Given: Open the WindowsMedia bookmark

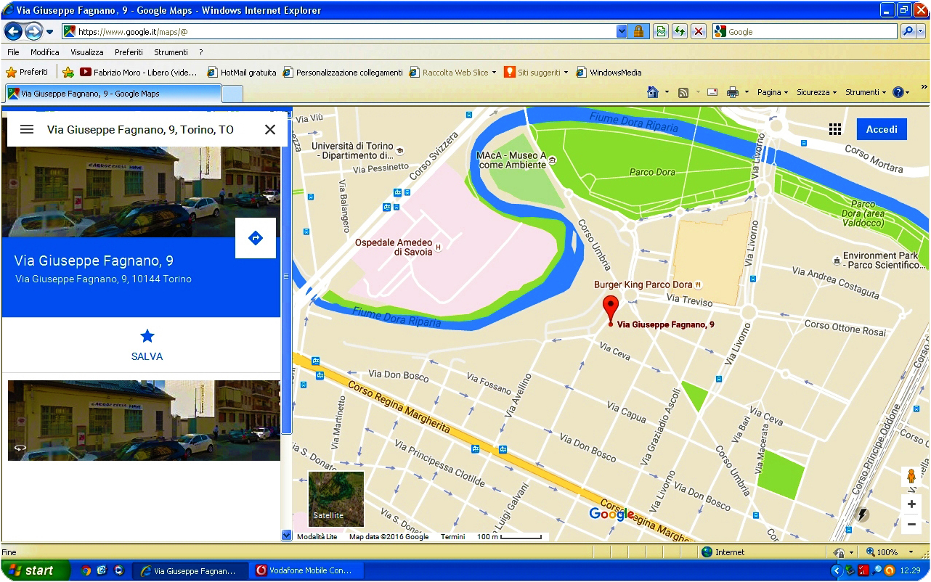Looking at the screenshot, I should [x=609, y=72].
